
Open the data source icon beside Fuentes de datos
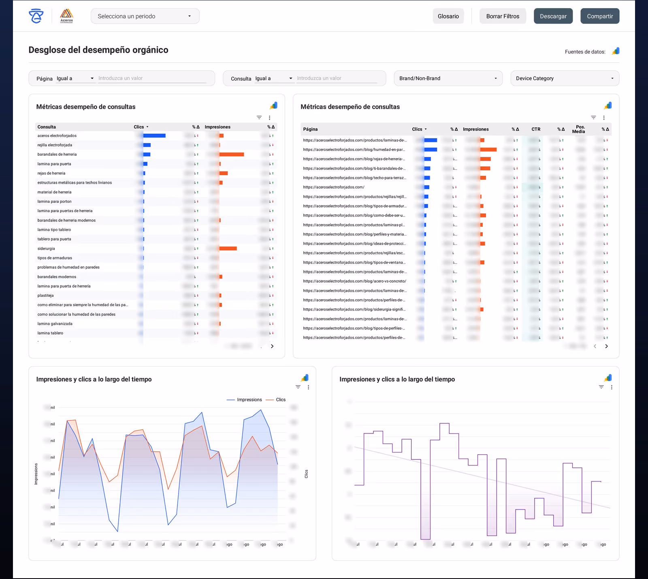(x=616, y=51)
